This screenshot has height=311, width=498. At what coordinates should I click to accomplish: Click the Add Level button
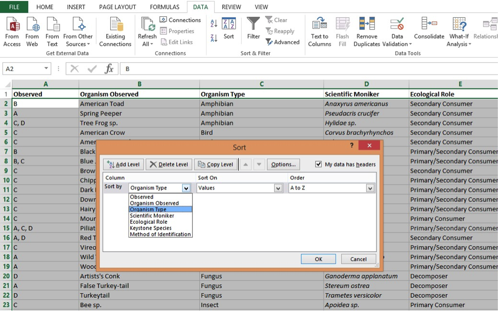coord(123,164)
